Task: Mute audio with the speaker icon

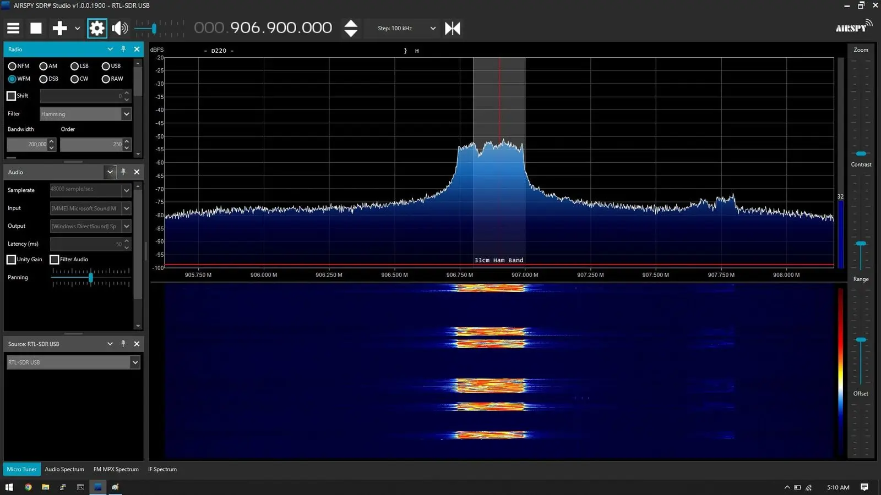Action: 119,28
